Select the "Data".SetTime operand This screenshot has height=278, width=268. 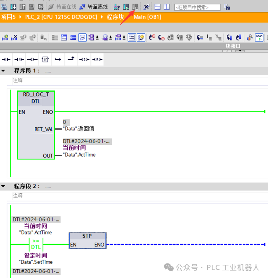coord(36,262)
